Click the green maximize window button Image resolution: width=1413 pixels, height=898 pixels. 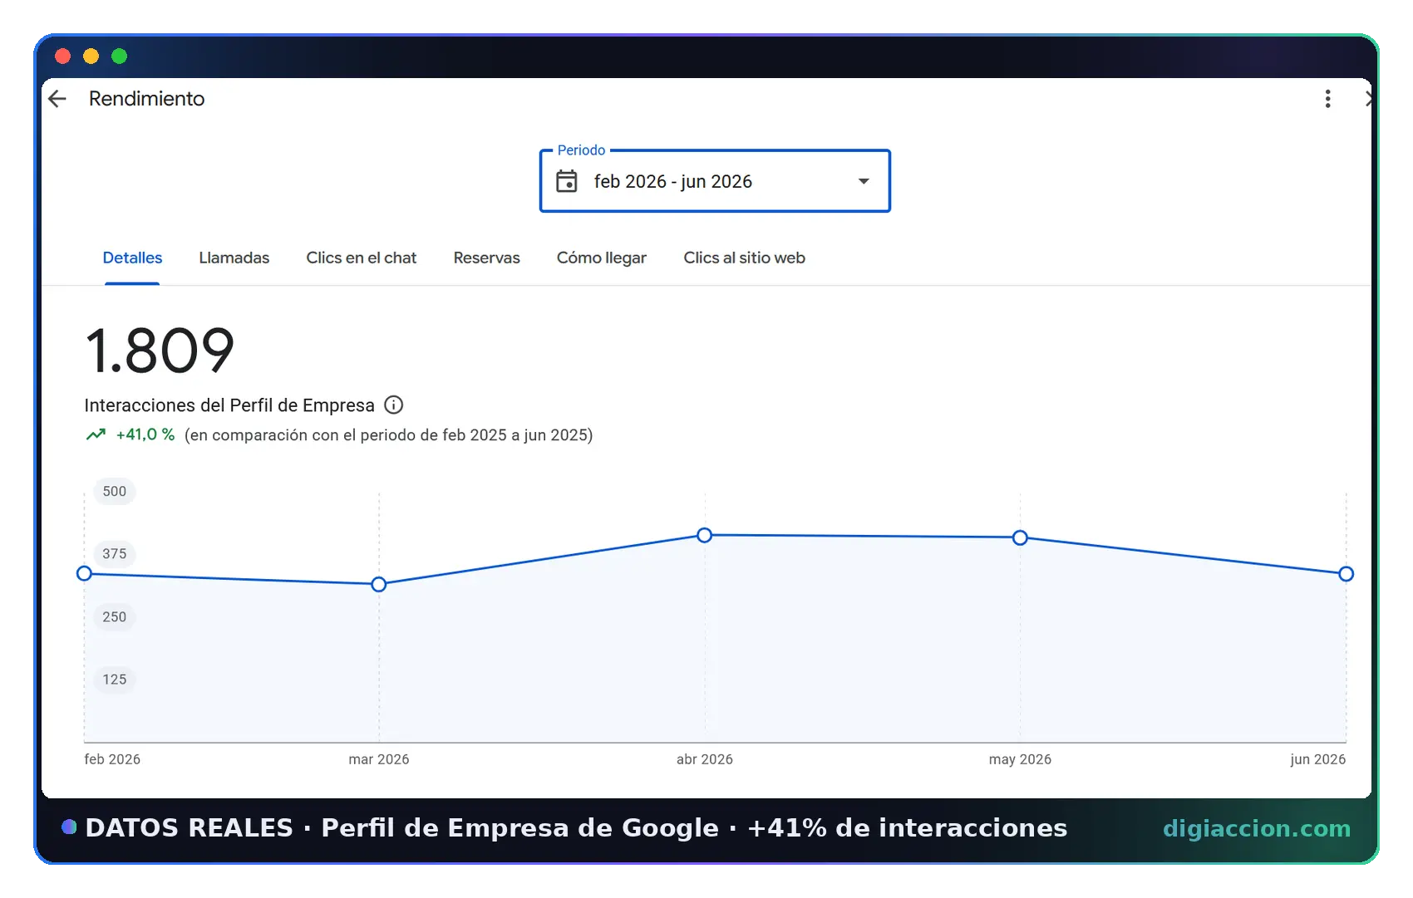tap(120, 56)
